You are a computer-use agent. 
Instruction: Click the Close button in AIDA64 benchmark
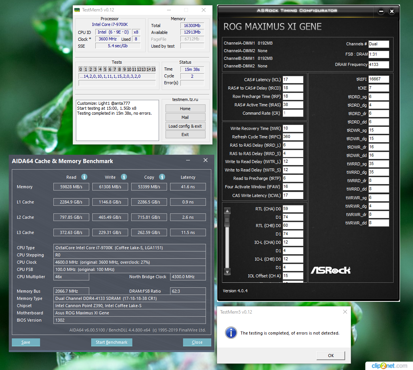(x=197, y=342)
